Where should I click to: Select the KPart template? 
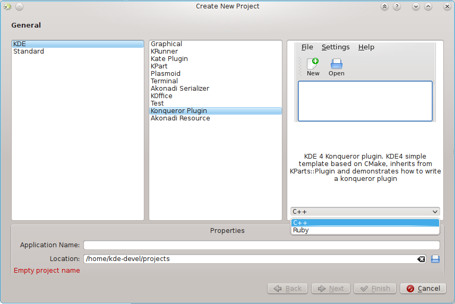click(x=216, y=66)
